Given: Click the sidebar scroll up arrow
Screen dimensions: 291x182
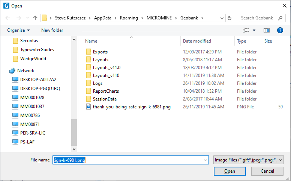Looking at the screenshot, I should pyautogui.click(x=74, y=40).
